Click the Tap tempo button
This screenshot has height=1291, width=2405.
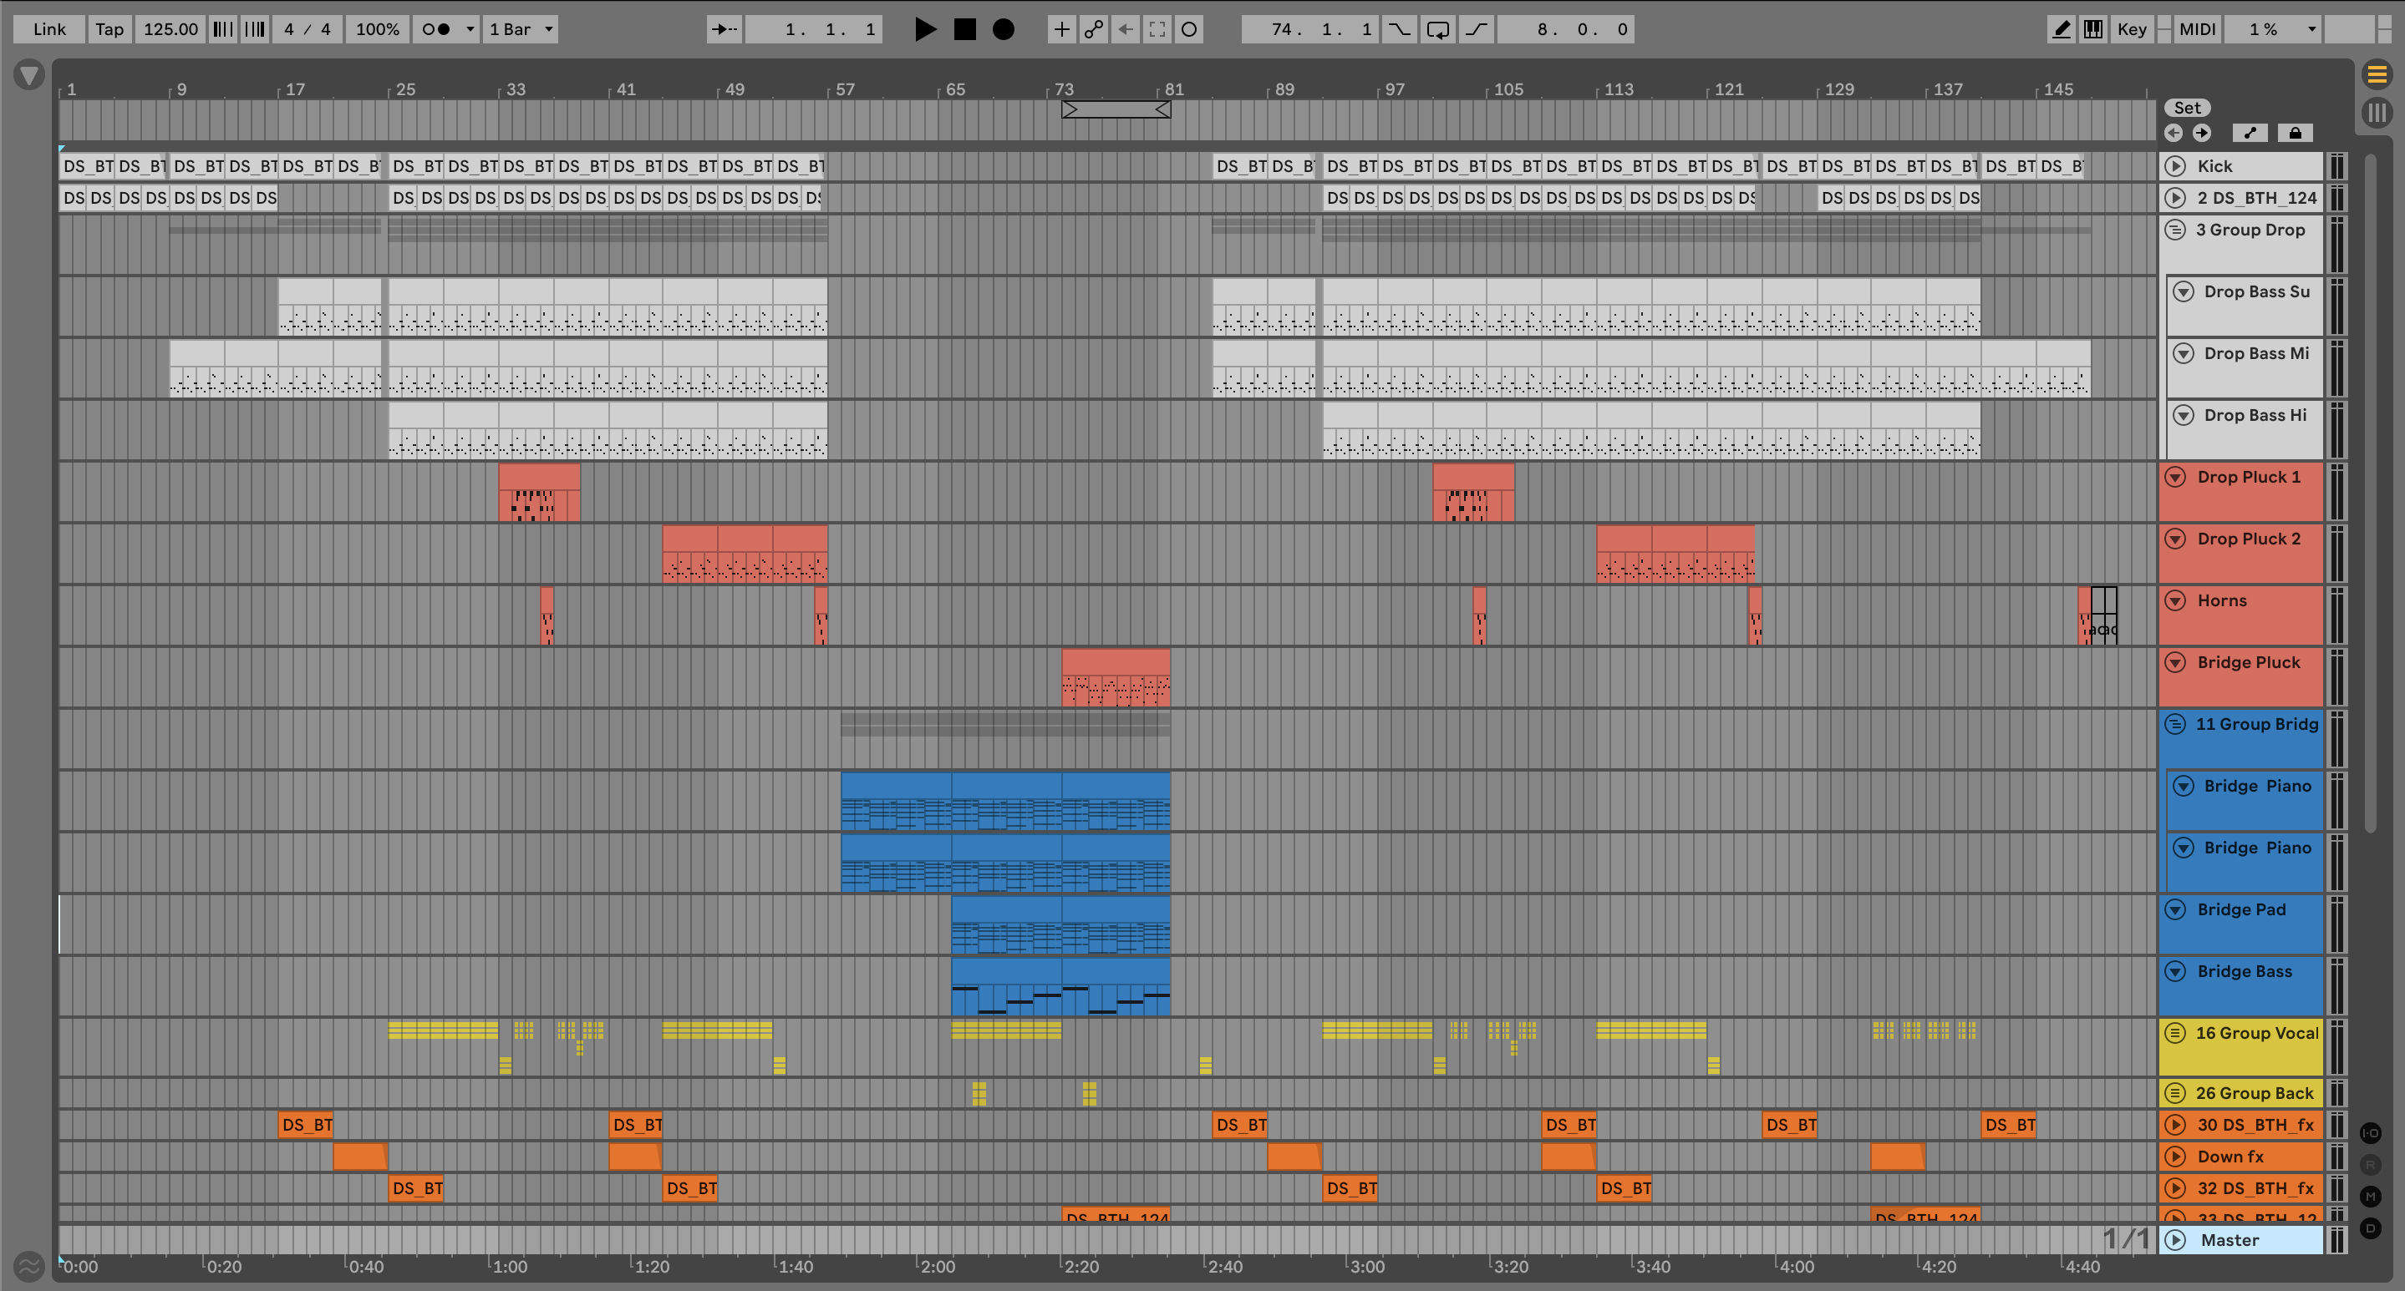109,29
